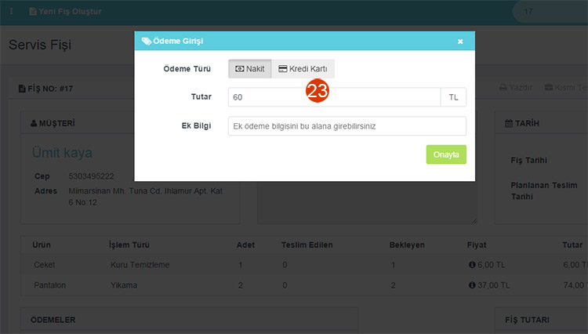Open the three-dot menu in top bar
588x334 pixels.
[x=11, y=11]
